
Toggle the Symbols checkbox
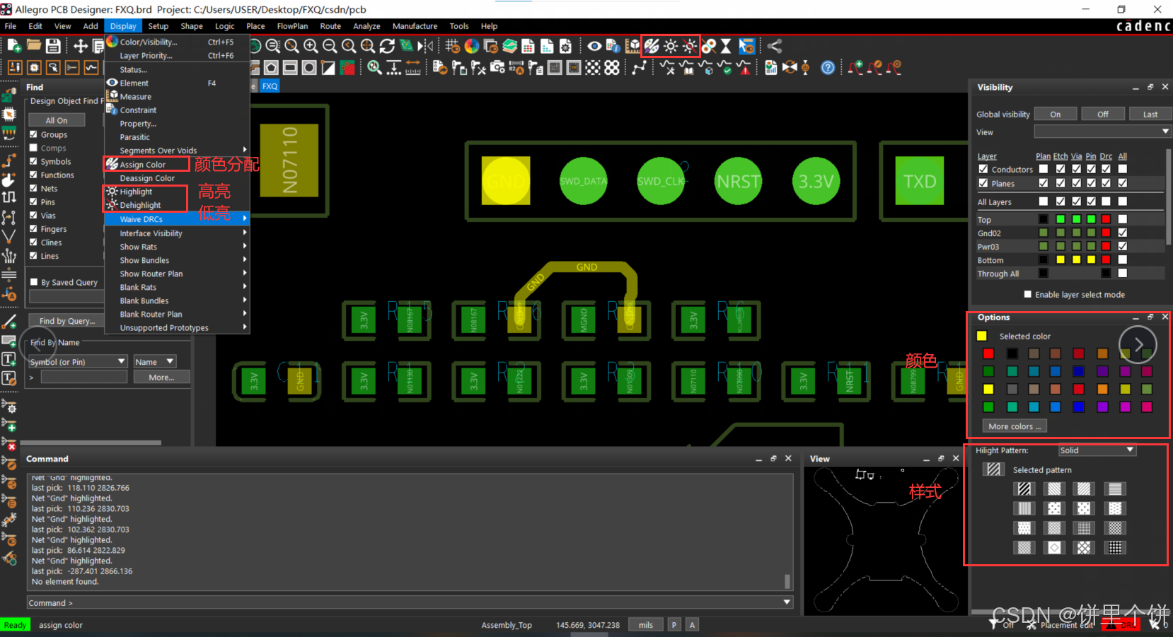click(x=33, y=161)
